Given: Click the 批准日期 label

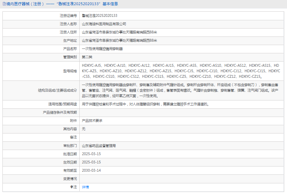Looking at the screenshot, I should pyautogui.click(x=70, y=154).
